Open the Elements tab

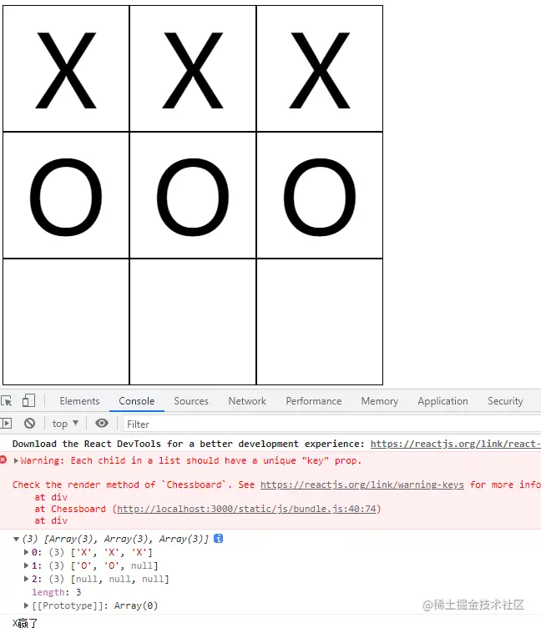pos(79,401)
